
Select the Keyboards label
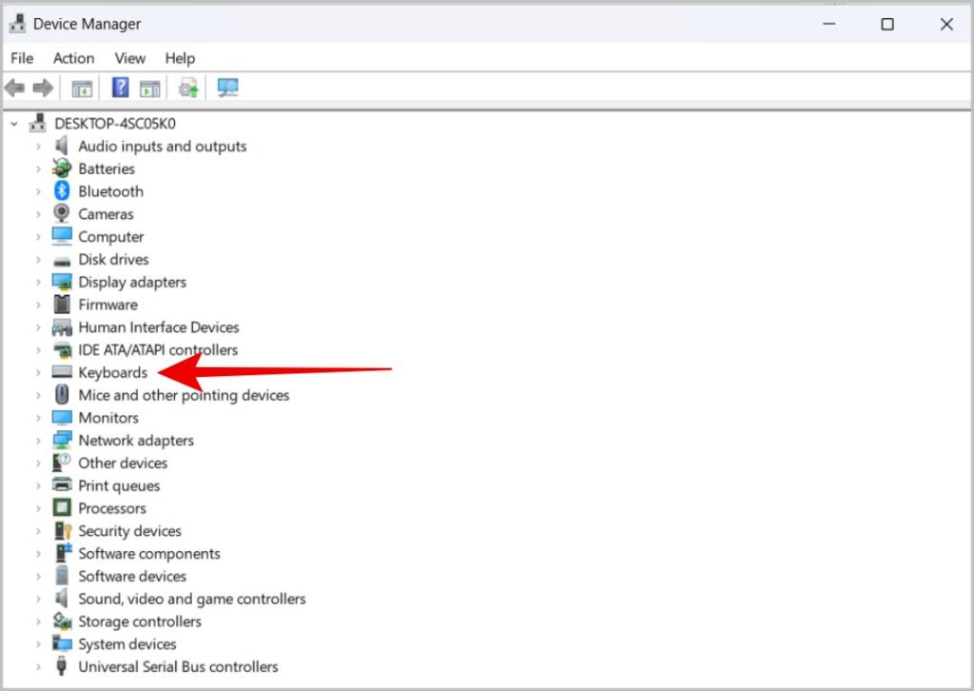[112, 372]
